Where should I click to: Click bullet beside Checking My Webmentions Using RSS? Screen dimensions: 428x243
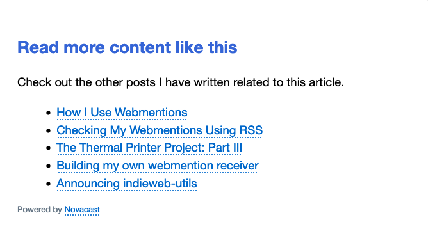pos(49,130)
